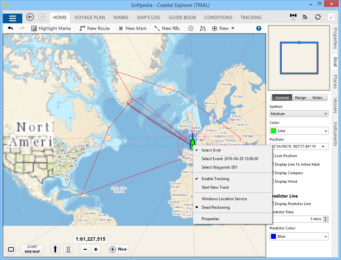
Task: Switch to the MARKS tab
Action: coord(121,17)
